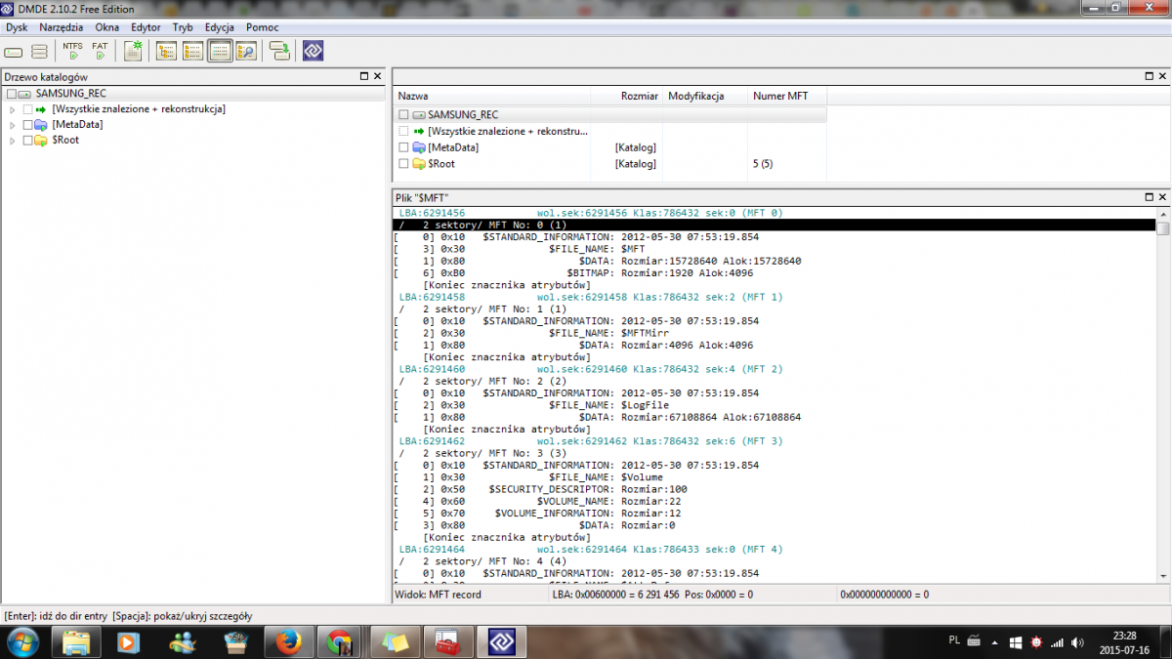Maximize the file list panel
The height and width of the screenshot is (659, 1172).
click(1149, 76)
